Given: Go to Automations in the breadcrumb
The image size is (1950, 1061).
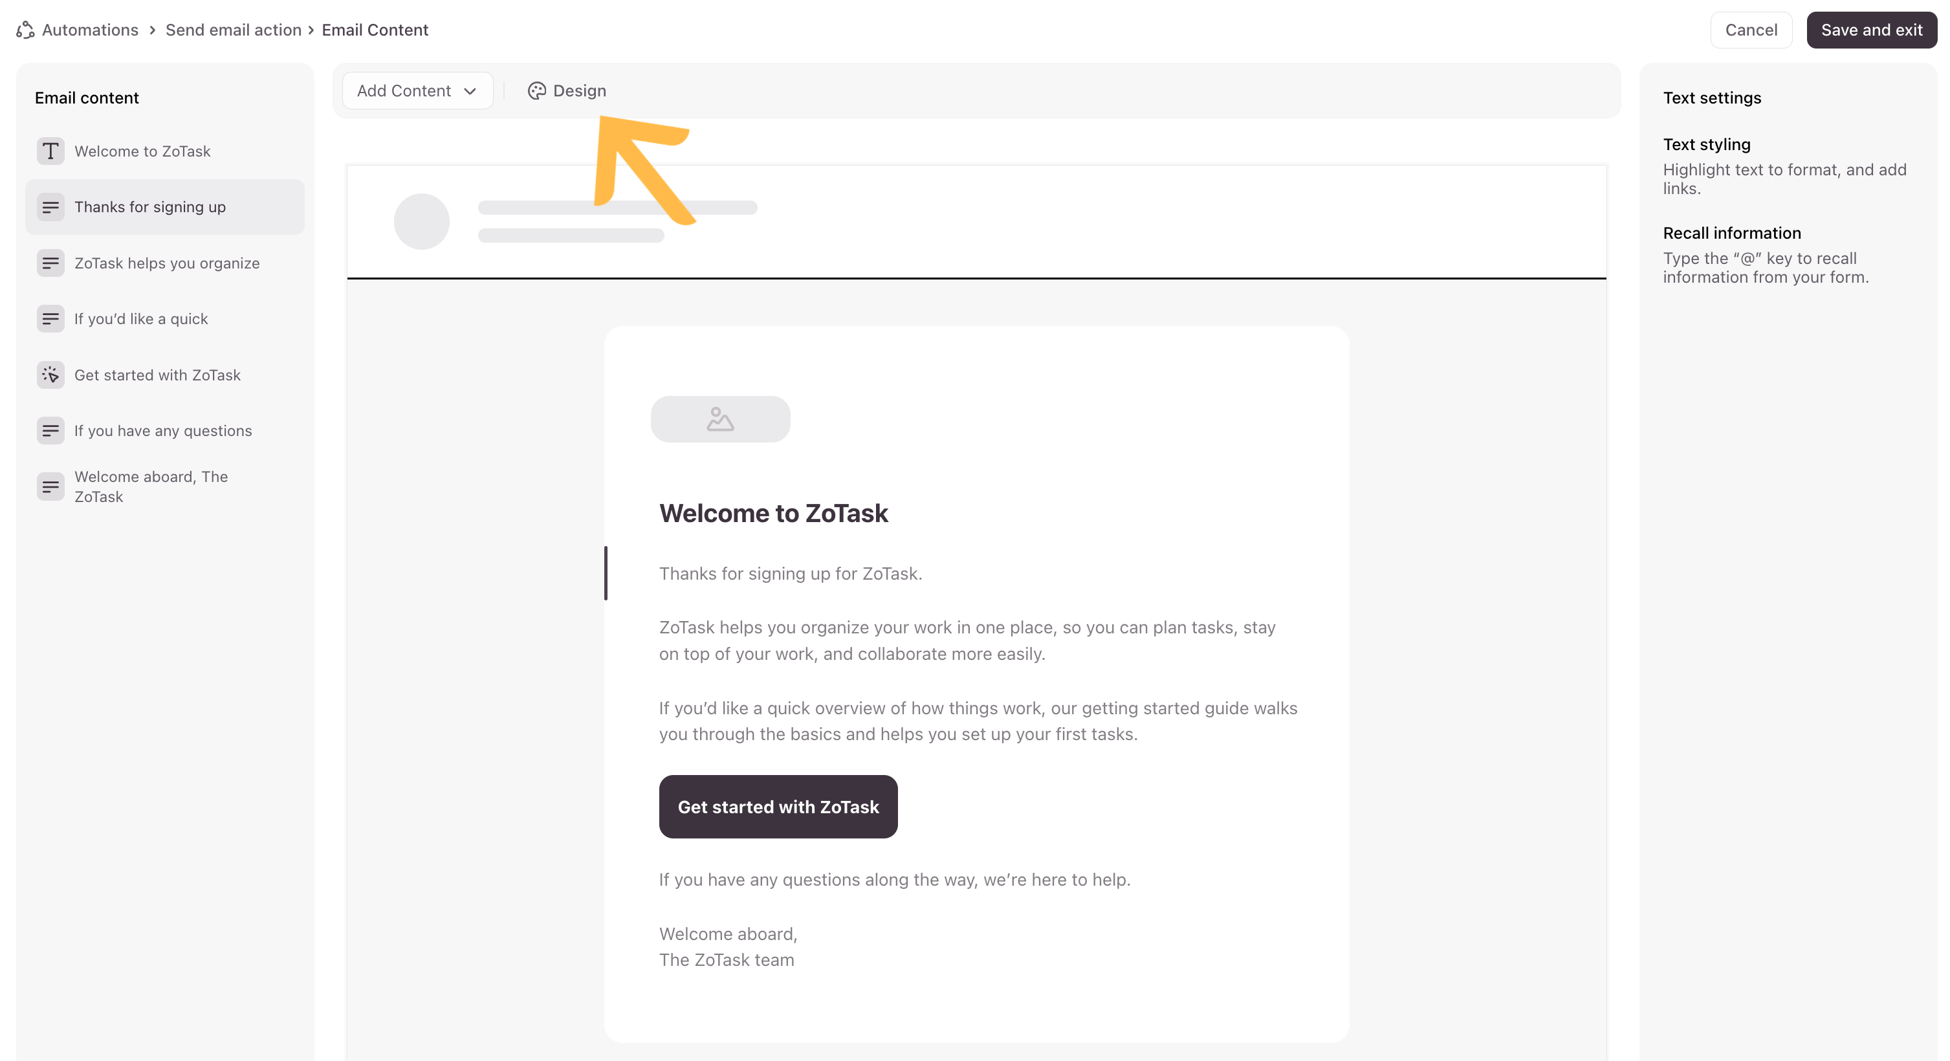Looking at the screenshot, I should tap(90, 30).
